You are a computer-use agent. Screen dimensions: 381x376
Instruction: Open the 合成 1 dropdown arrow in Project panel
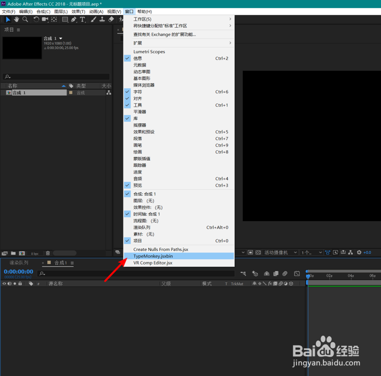tap(61, 38)
